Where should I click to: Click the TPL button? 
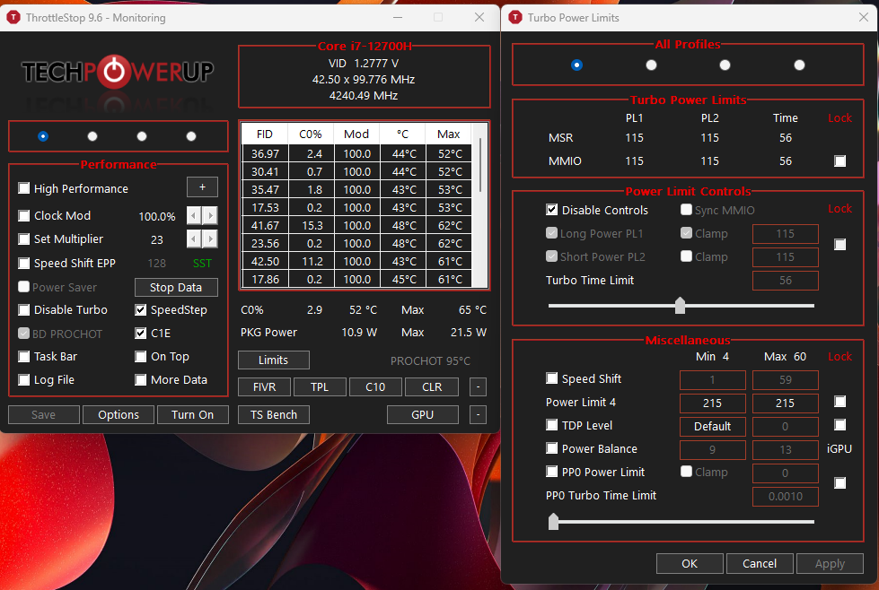pyautogui.click(x=320, y=386)
